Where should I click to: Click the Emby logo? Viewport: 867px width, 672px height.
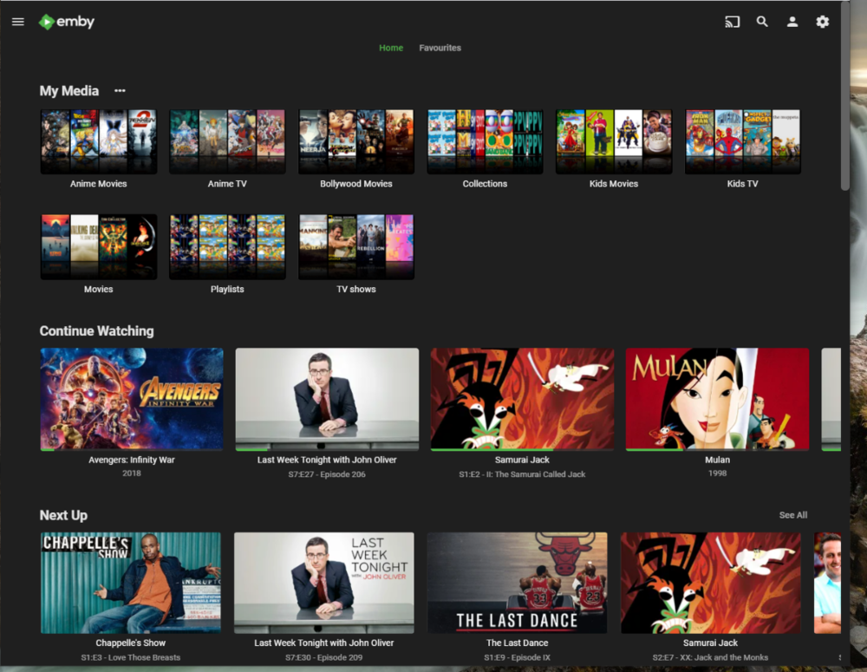(67, 22)
